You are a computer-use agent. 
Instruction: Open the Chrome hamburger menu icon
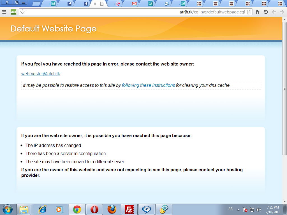tap(4, 12)
